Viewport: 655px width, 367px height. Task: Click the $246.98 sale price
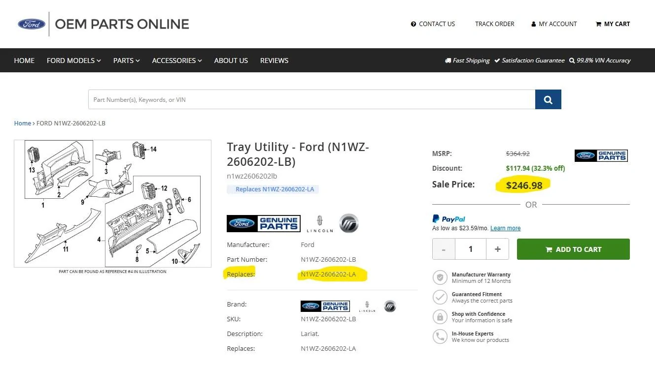(x=524, y=185)
